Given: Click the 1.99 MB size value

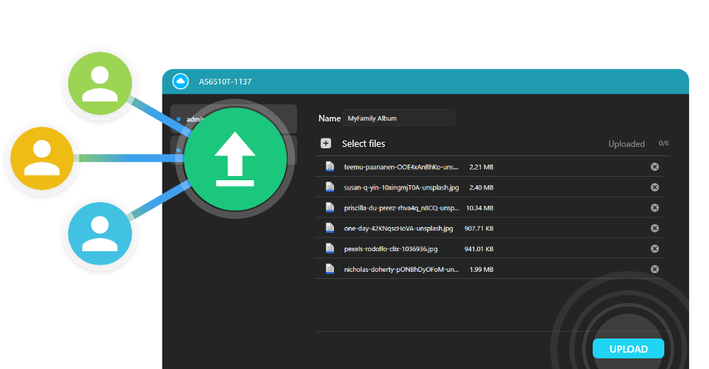Looking at the screenshot, I should (x=481, y=270).
